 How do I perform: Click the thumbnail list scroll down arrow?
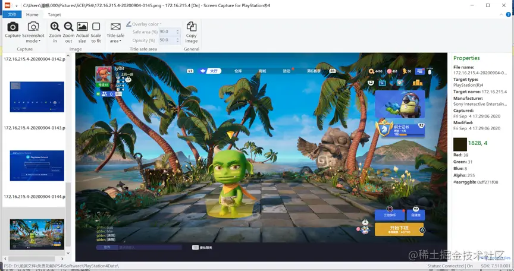(x=68, y=253)
